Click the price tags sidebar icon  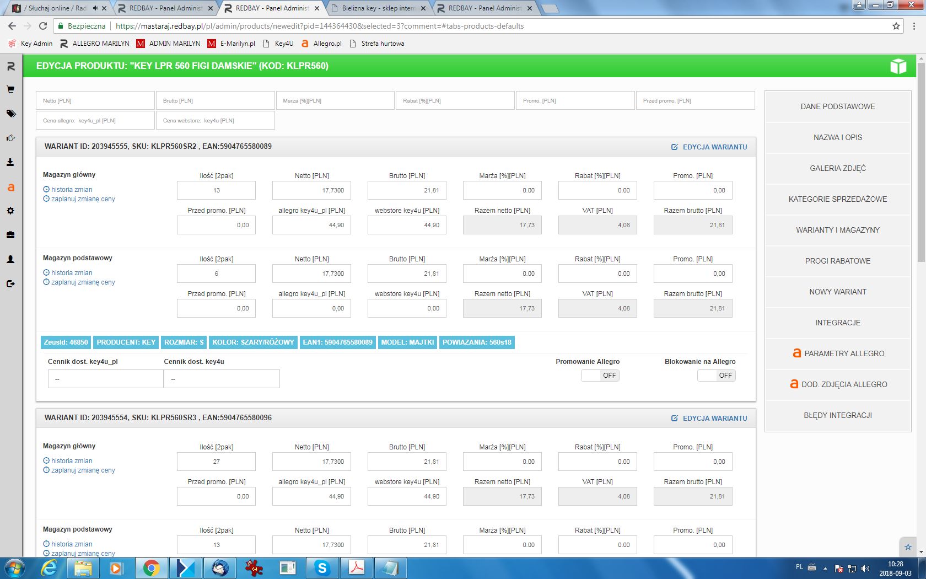click(10, 114)
